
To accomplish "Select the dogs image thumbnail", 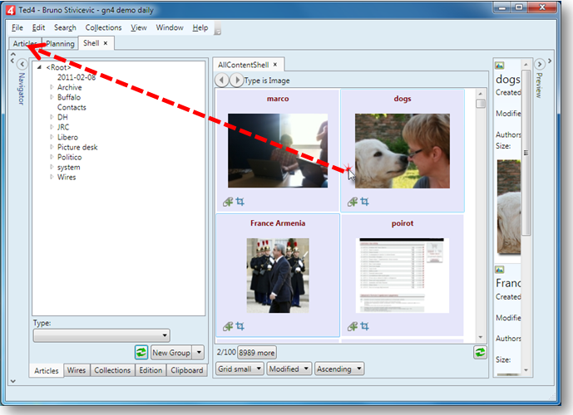I will [x=403, y=150].
